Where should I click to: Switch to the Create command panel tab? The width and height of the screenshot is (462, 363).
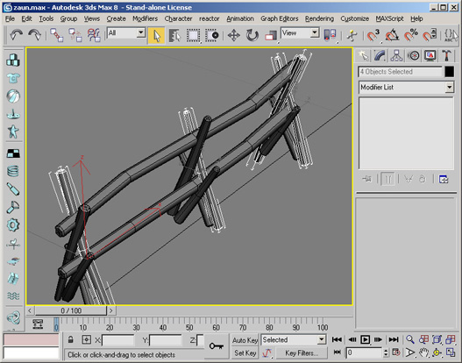click(363, 56)
